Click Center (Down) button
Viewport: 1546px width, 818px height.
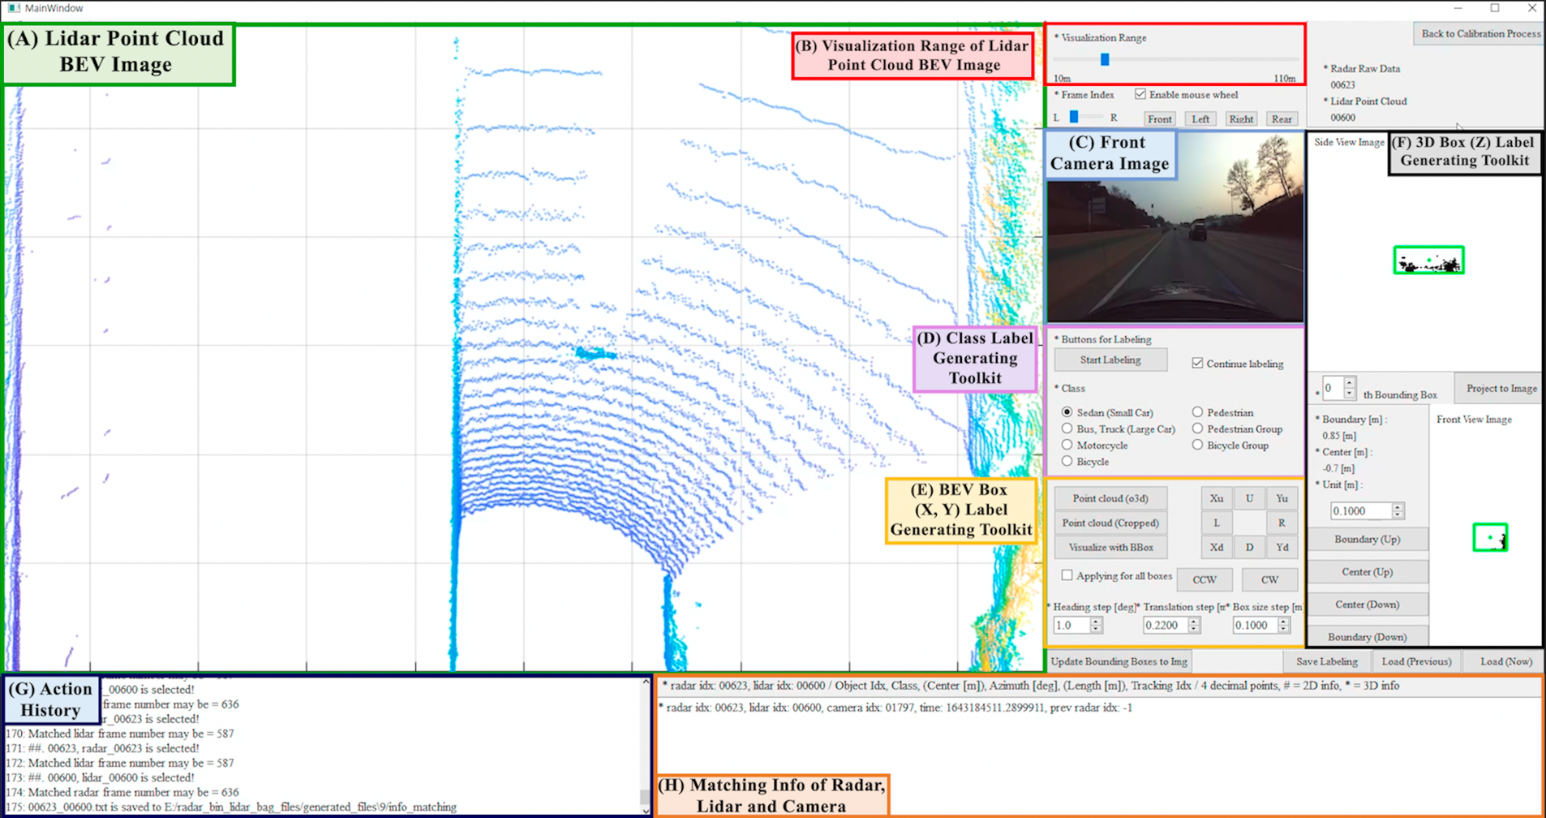click(1367, 604)
